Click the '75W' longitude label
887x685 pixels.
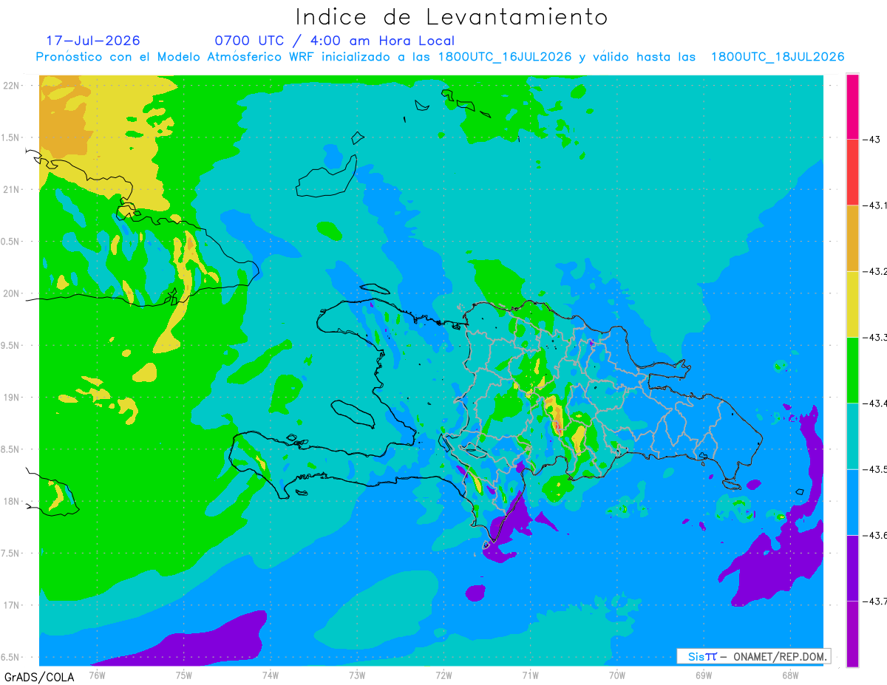coord(183,674)
